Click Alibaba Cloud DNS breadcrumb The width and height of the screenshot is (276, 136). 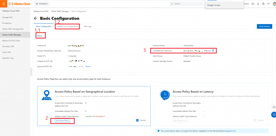41,11
